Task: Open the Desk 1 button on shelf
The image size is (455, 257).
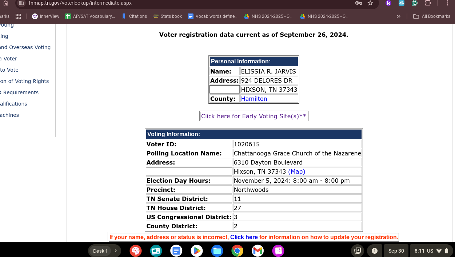Action: pyautogui.click(x=100, y=251)
